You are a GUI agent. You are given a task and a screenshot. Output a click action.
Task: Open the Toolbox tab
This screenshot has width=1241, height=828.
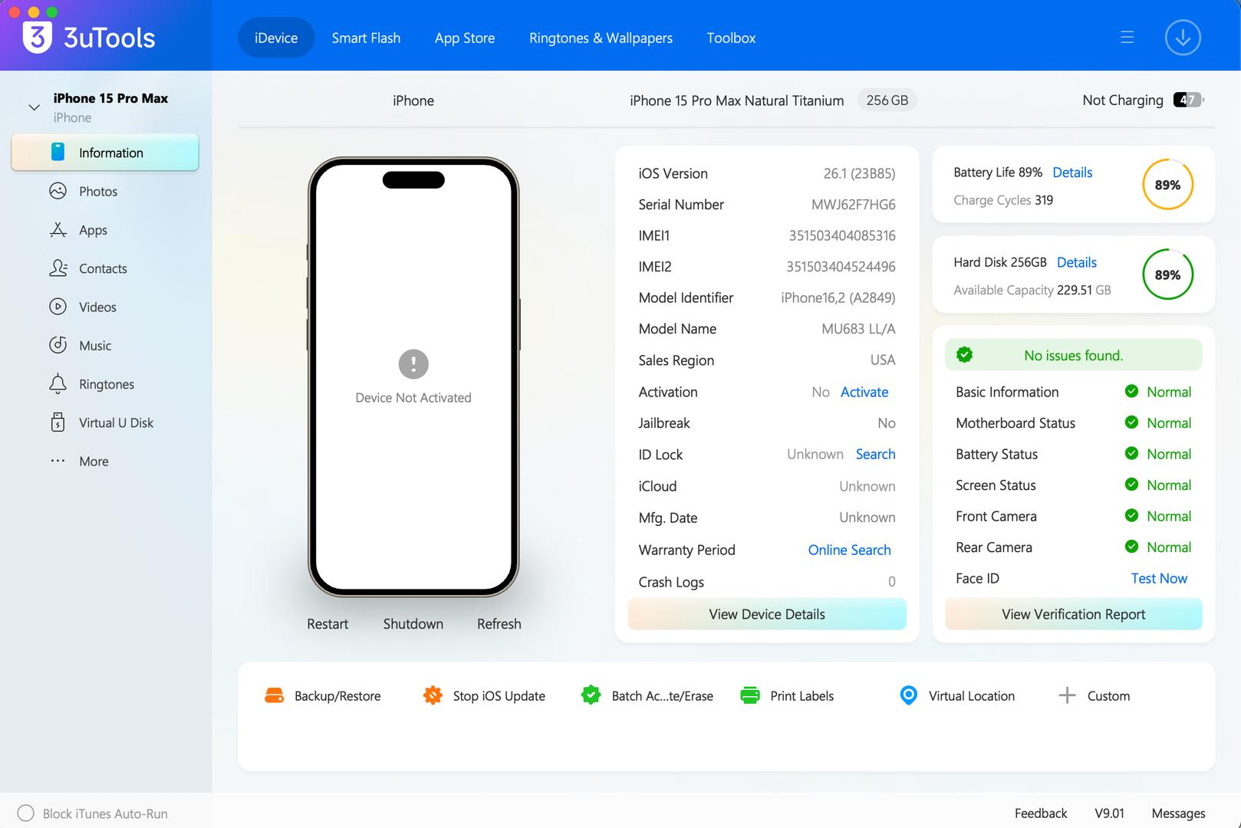(x=731, y=38)
